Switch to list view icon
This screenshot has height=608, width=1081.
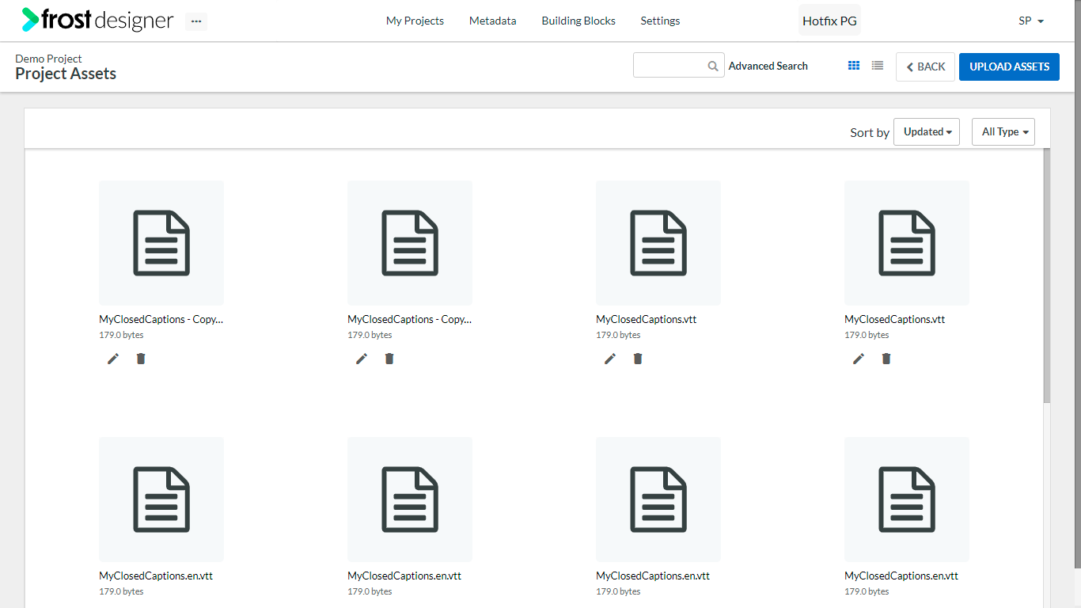[878, 66]
